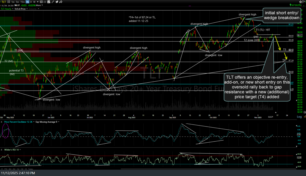
Task: Click the 90.17 current price marker
Action: point(292,35)
